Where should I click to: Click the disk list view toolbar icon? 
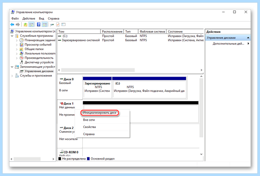63,25
